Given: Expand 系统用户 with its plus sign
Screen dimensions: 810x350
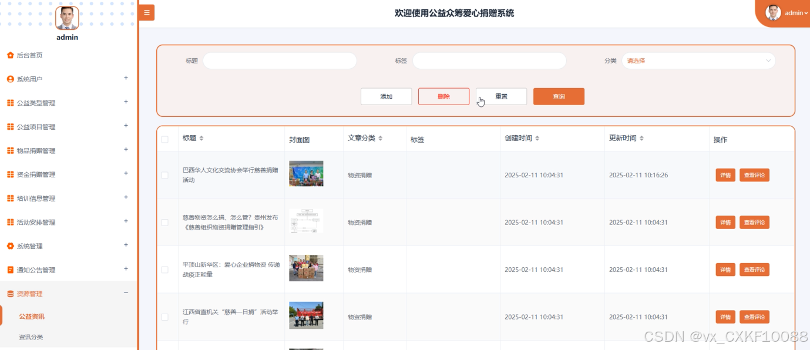Looking at the screenshot, I should [126, 78].
